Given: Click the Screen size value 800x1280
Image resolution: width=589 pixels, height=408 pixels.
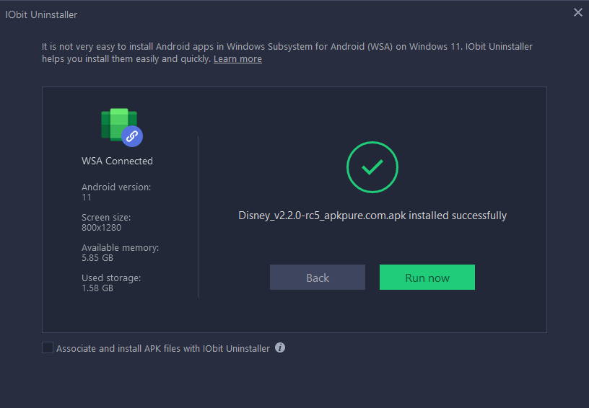Looking at the screenshot, I should (102, 228).
